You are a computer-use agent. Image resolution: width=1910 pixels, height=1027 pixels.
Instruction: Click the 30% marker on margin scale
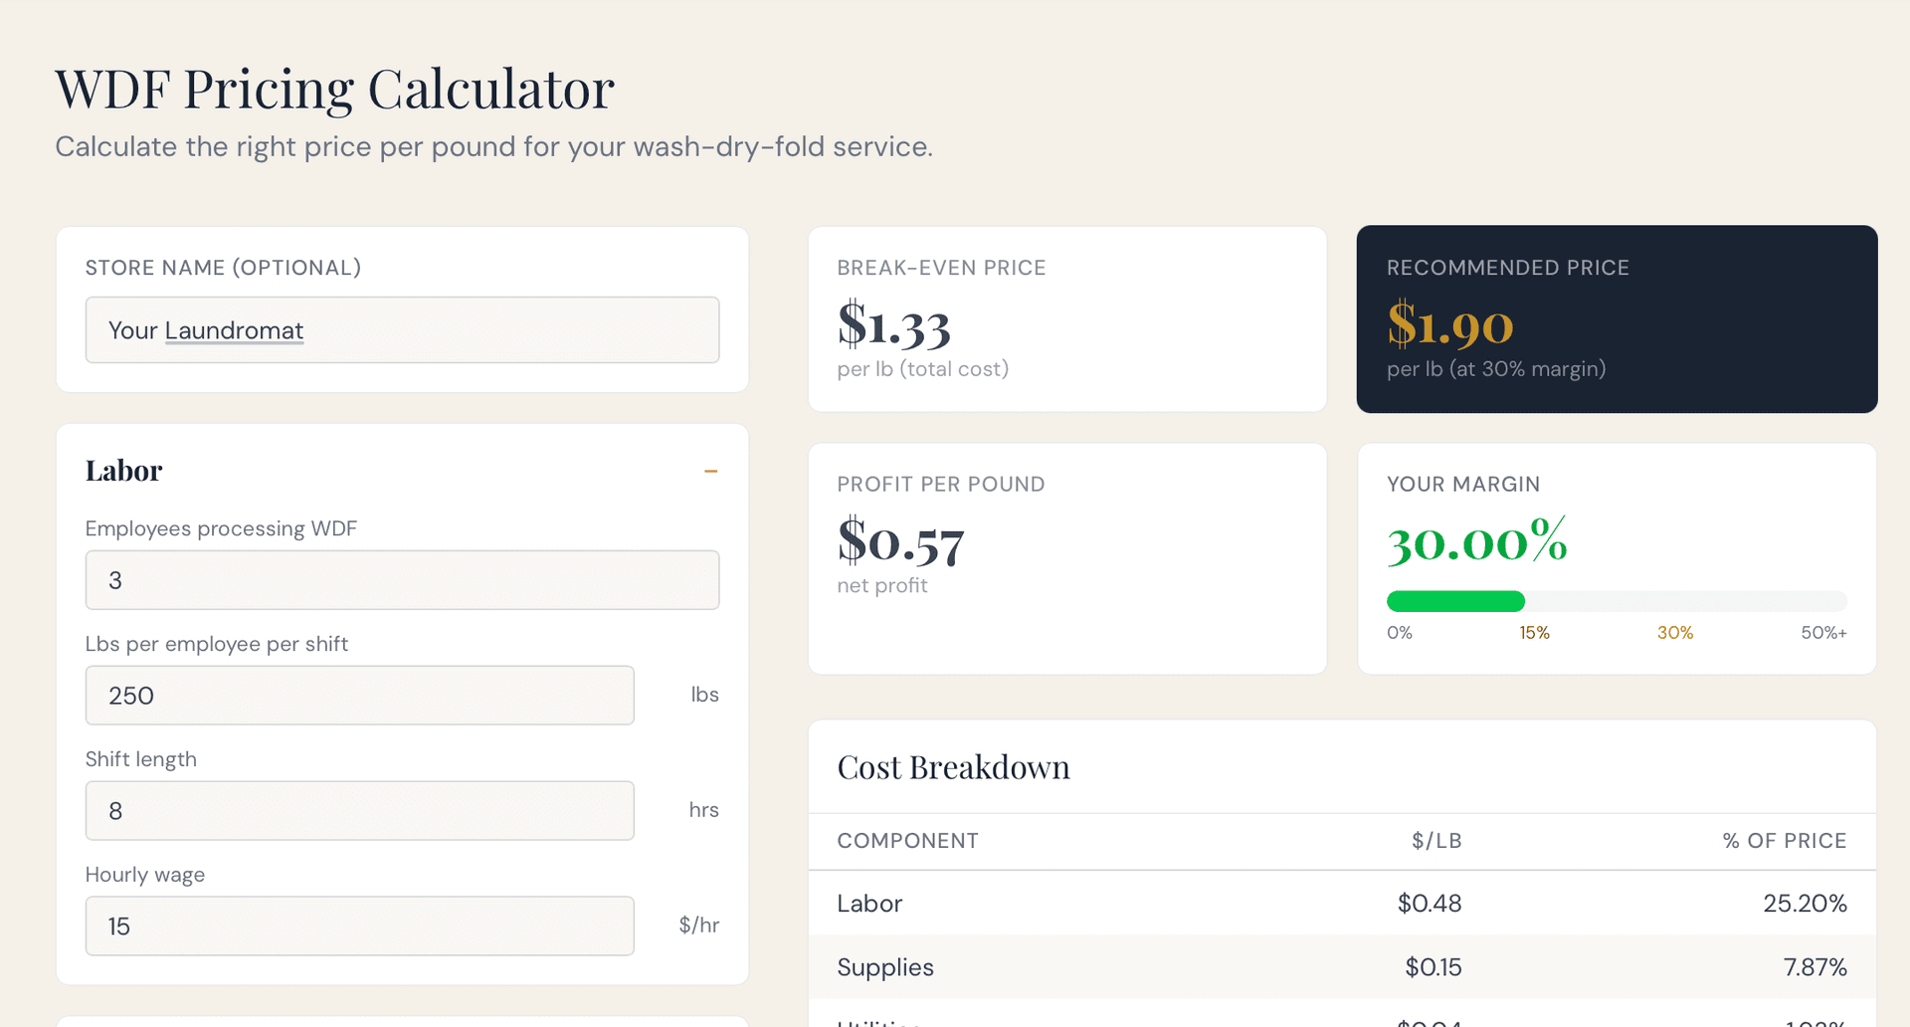[1675, 632]
